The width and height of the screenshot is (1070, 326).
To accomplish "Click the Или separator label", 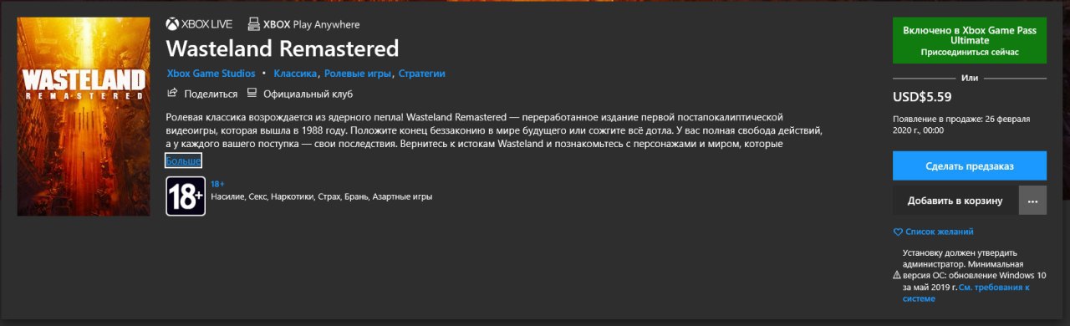I will tap(970, 78).
